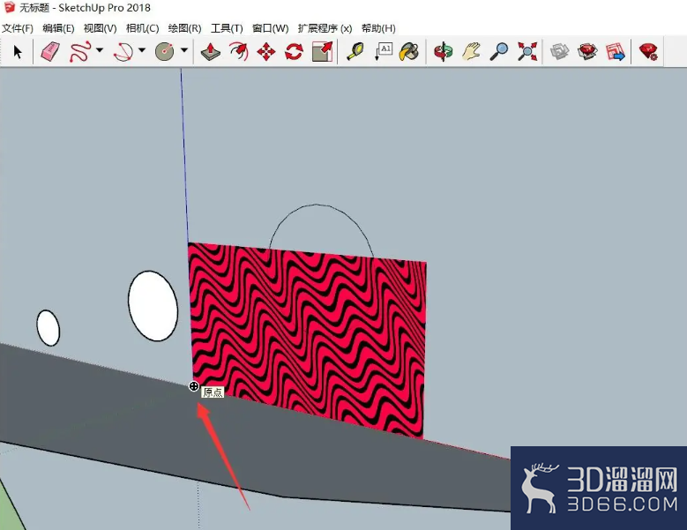Click the 原点 origin point marker
687x530 pixels.
coord(194,386)
